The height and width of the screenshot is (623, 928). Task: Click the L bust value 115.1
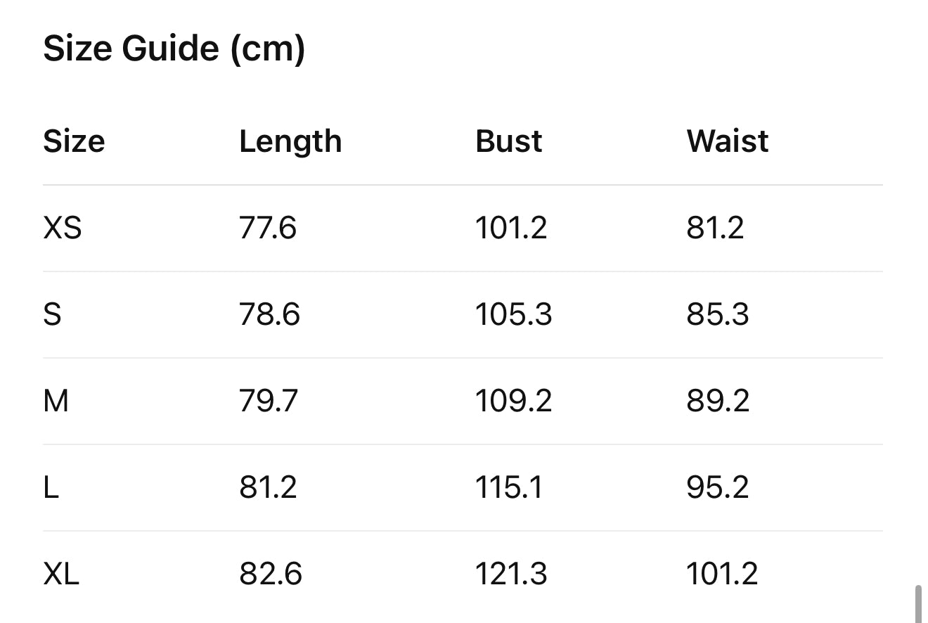(509, 487)
